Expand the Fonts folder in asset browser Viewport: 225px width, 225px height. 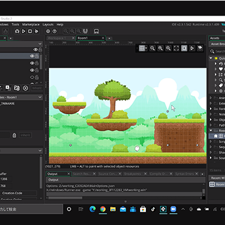211,109
